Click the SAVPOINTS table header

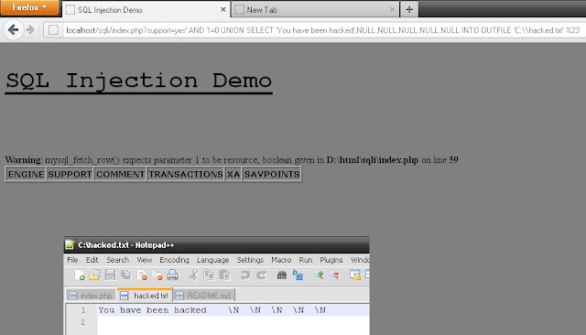click(272, 175)
